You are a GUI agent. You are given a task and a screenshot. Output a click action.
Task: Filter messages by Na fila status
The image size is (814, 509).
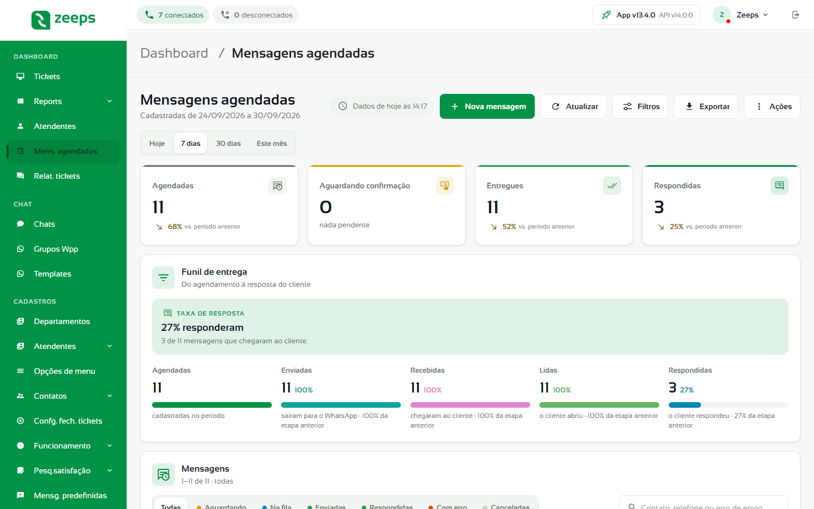click(x=277, y=507)
